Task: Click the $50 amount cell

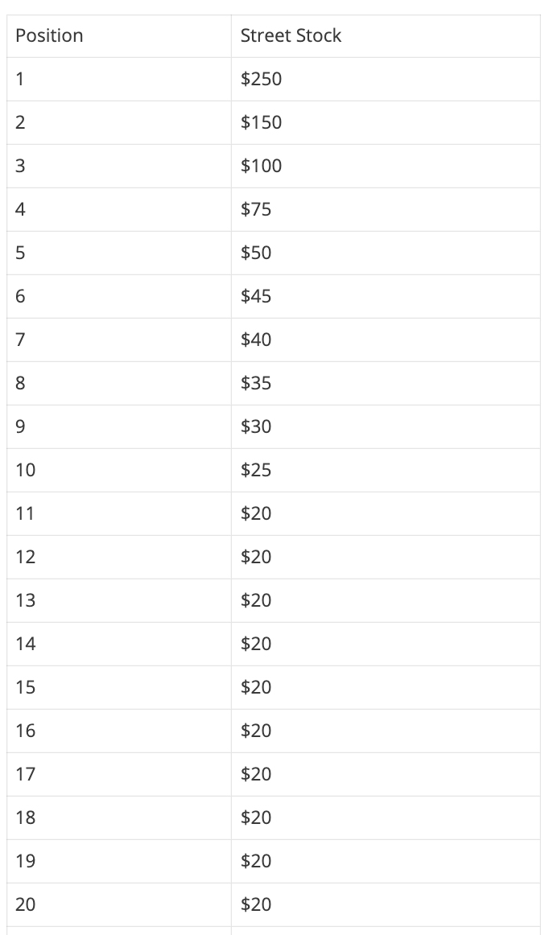Action: click(x=386, y=253)
